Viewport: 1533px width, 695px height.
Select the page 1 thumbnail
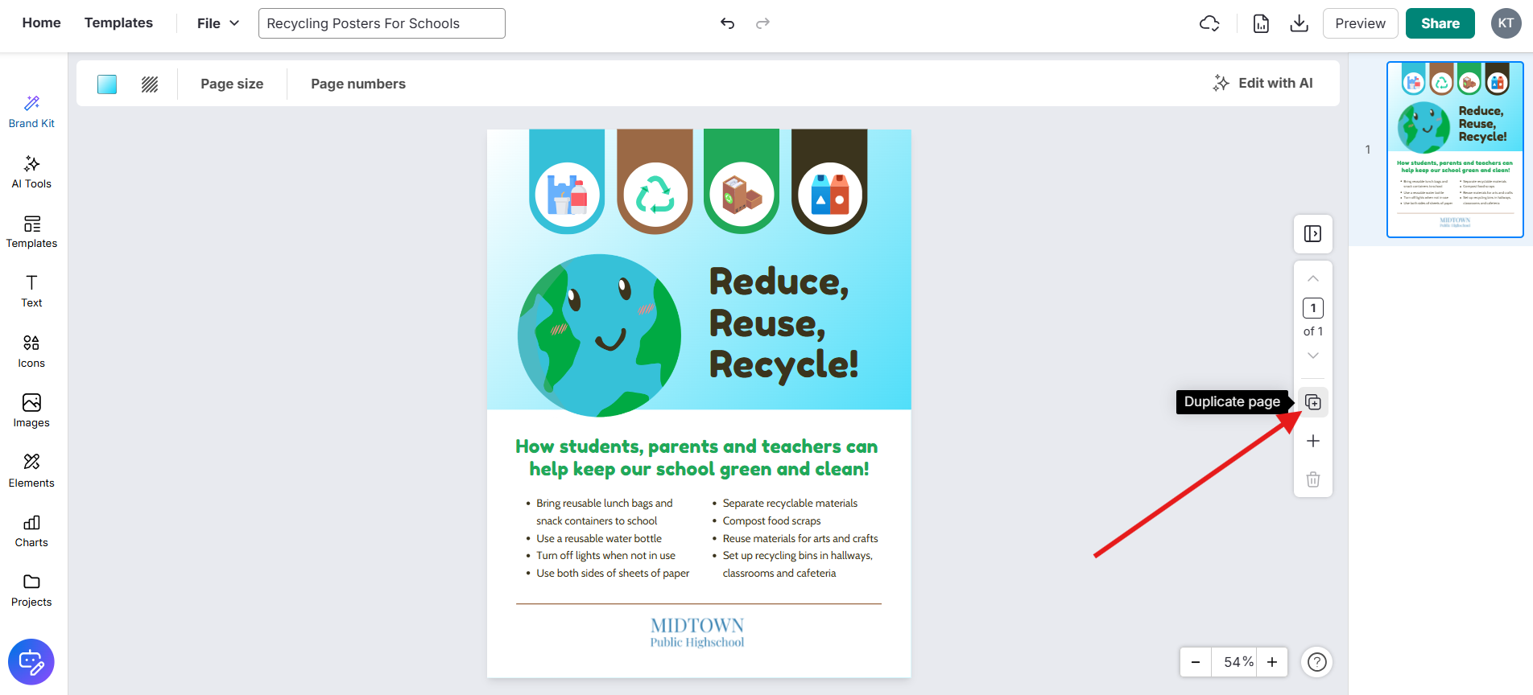pyautogui.click(x=1454, y=150)
